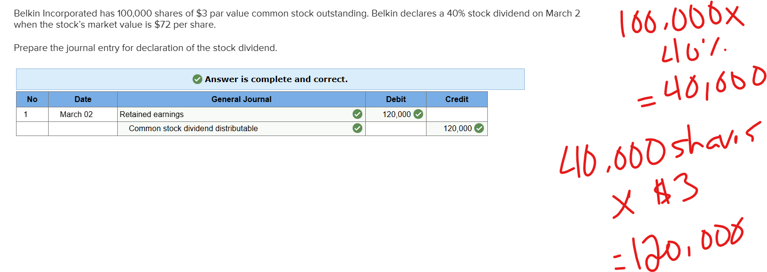The width and height of the screenshot is (767, 272).
Task: Click the "Debit" column header
Action: point(396,99)
